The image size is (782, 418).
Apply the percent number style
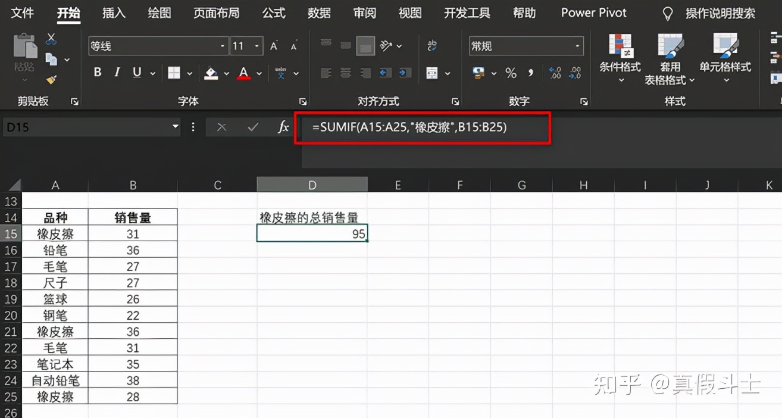pos(511,73)
